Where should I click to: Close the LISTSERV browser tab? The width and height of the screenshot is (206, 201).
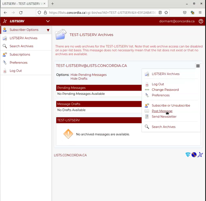point(45,3)
